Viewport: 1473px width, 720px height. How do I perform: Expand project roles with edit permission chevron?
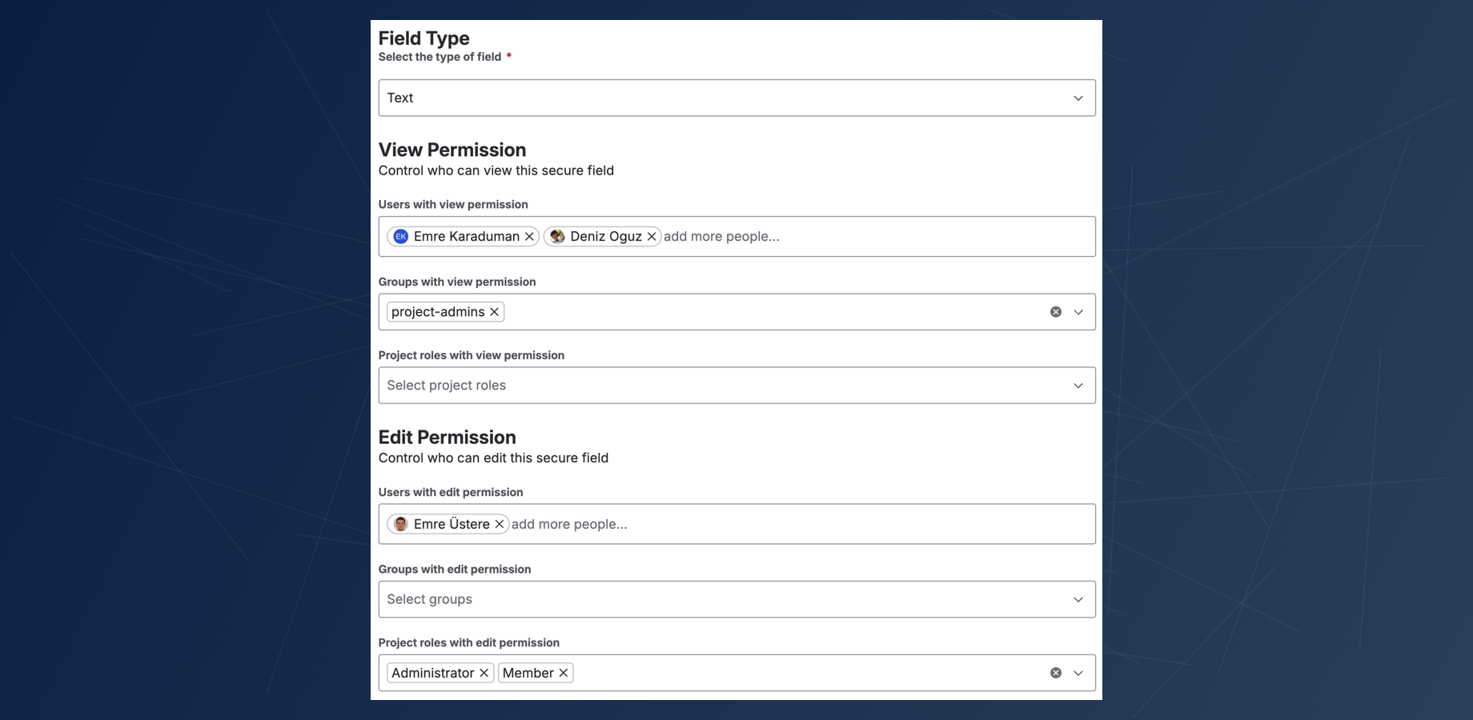(1078, 674)
